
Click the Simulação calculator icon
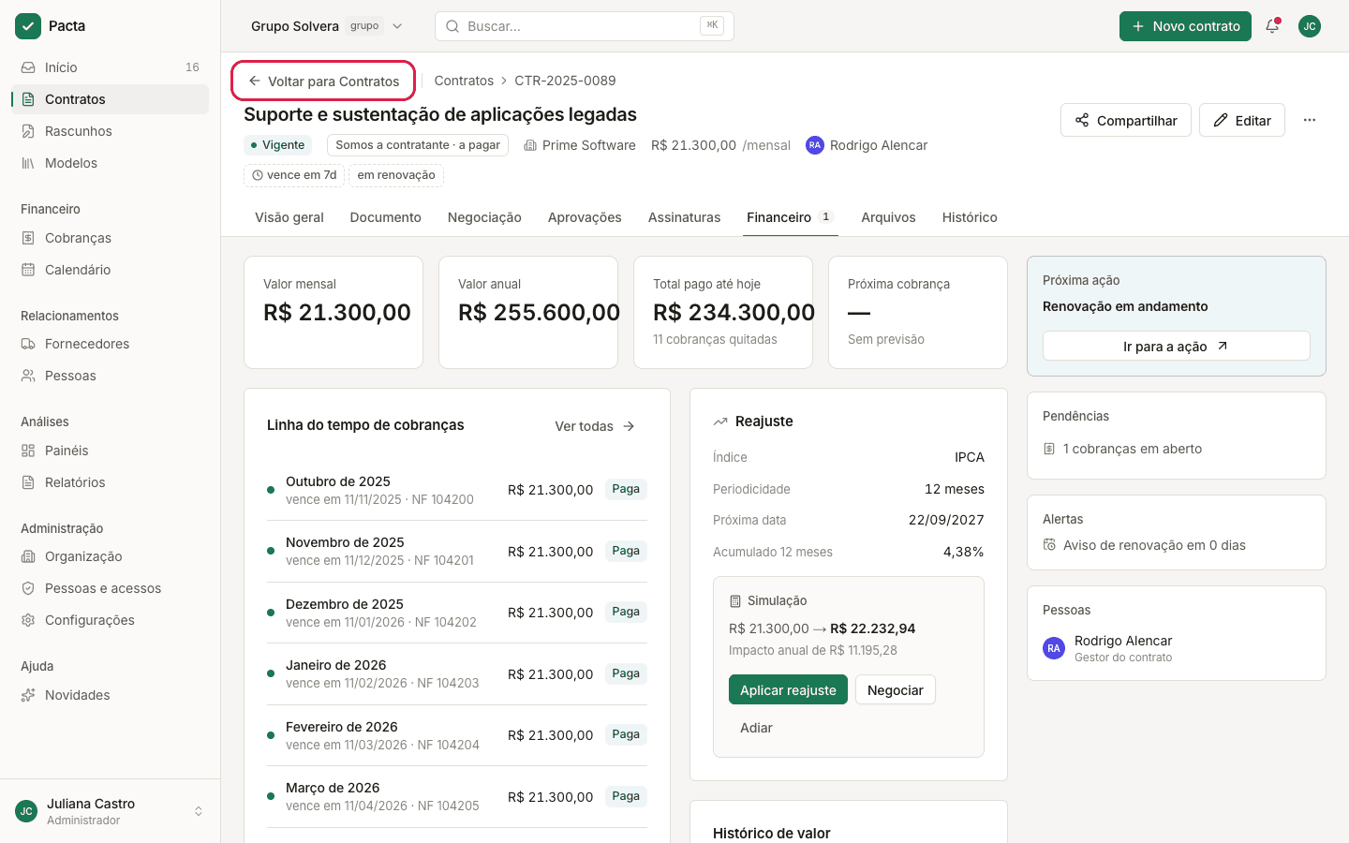coord(734,600)
